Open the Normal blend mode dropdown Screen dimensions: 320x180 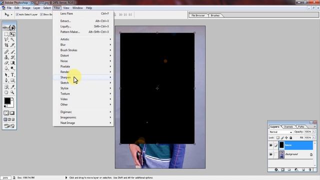point(280,132)
